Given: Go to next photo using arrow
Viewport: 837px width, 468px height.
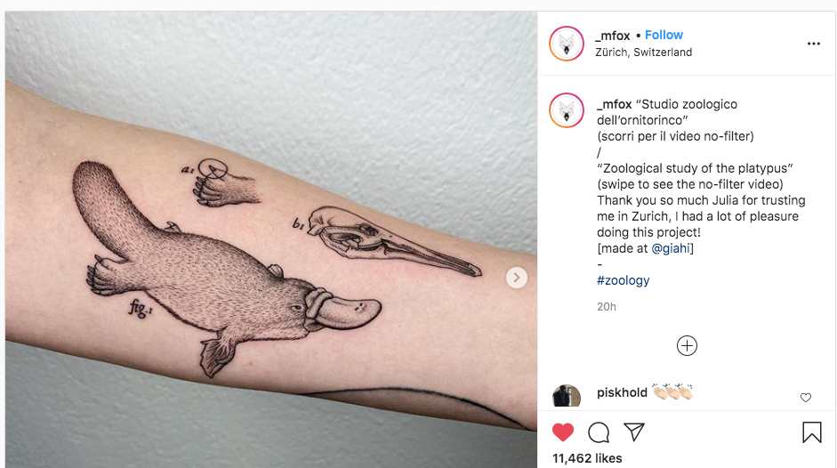Looking at the screenshot, I should click(516, 278).
